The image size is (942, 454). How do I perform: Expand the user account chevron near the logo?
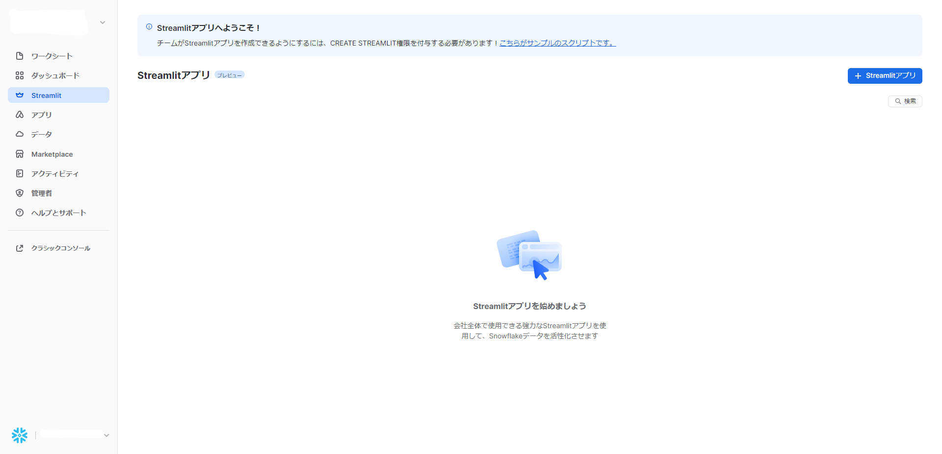point(102,23)
